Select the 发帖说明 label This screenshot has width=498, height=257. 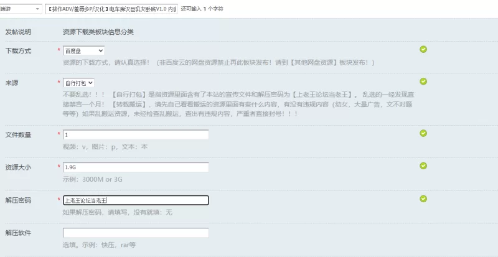pos(18,32)
